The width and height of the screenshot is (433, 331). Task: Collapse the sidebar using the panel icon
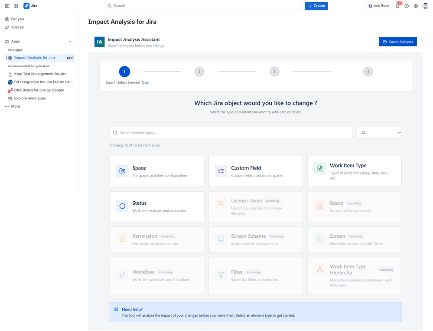tap(7, 6)
